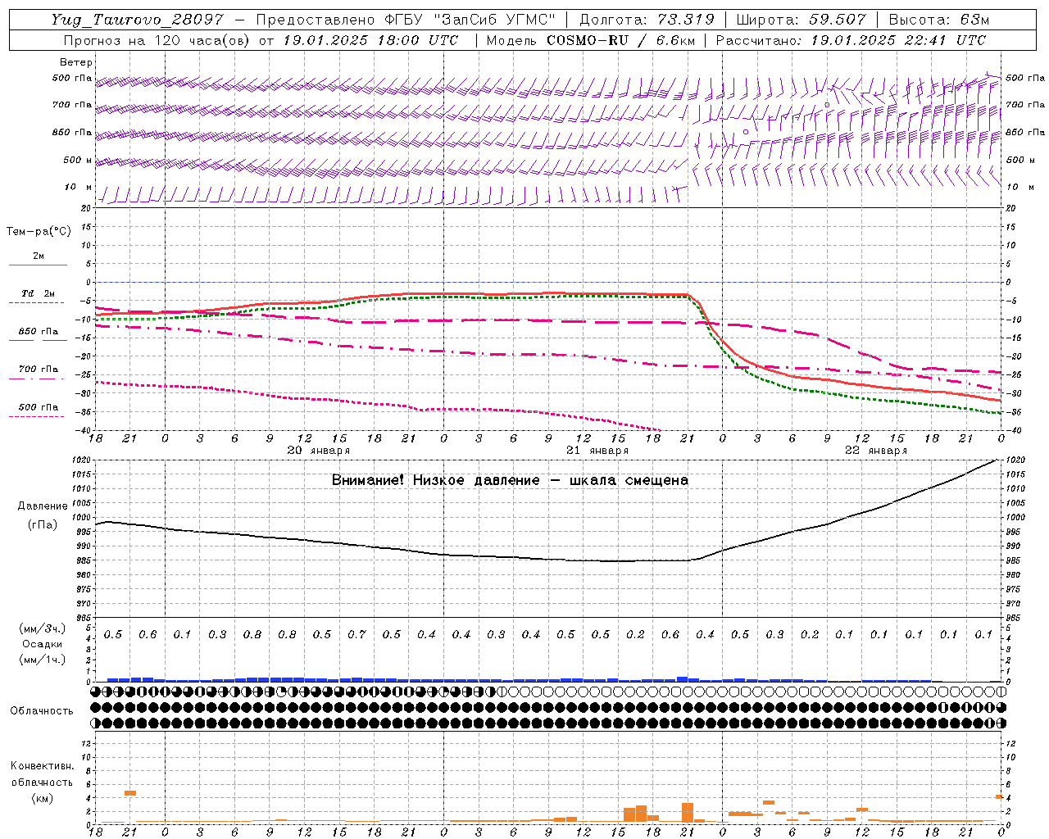
Task: Click the Td 2м dew point legend entry
Action: tap(39, 293)
